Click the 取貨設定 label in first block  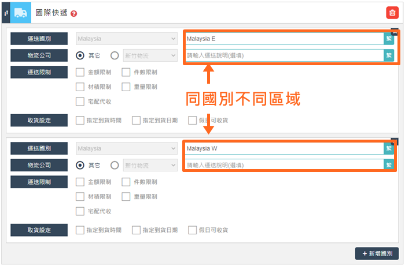tap(39, 120)
